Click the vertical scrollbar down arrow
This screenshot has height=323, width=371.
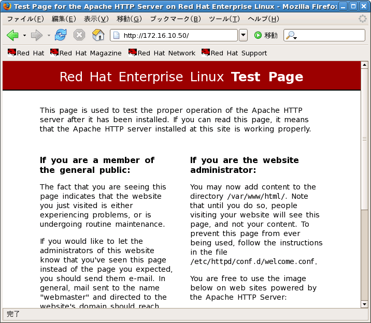point(364,304)
